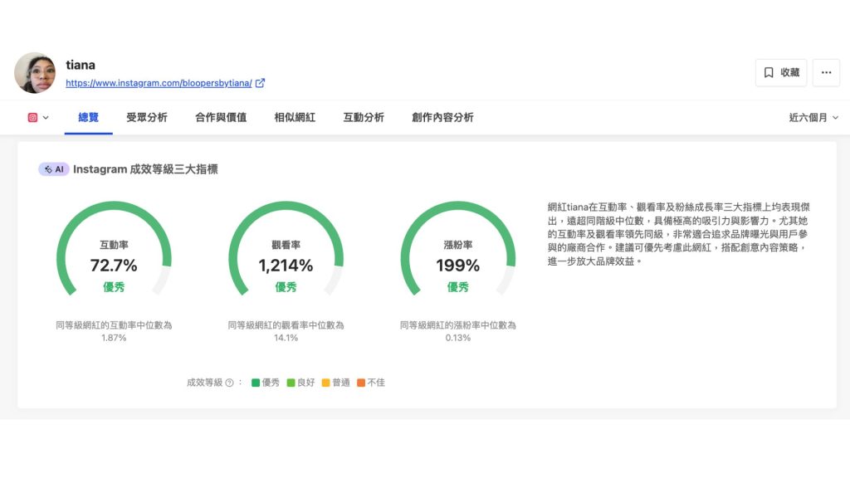Click the heading 'Instagram 成效等級三大指標'
This screenshot has height=478, width=850.
tap(145, 169)
